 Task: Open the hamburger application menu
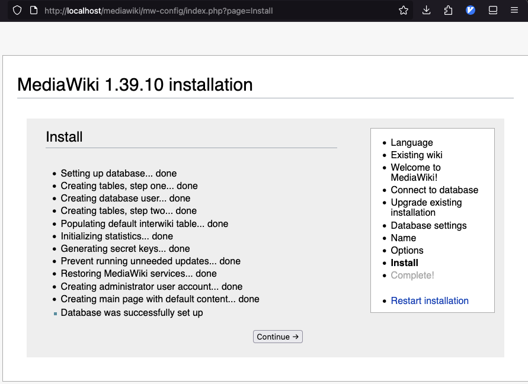coord(514,10)
